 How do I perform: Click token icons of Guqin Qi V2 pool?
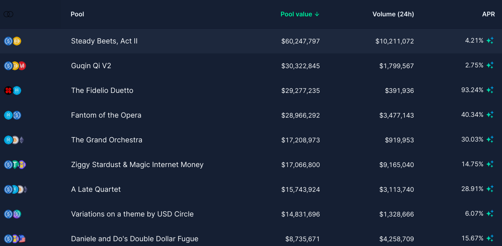[15, 66]
